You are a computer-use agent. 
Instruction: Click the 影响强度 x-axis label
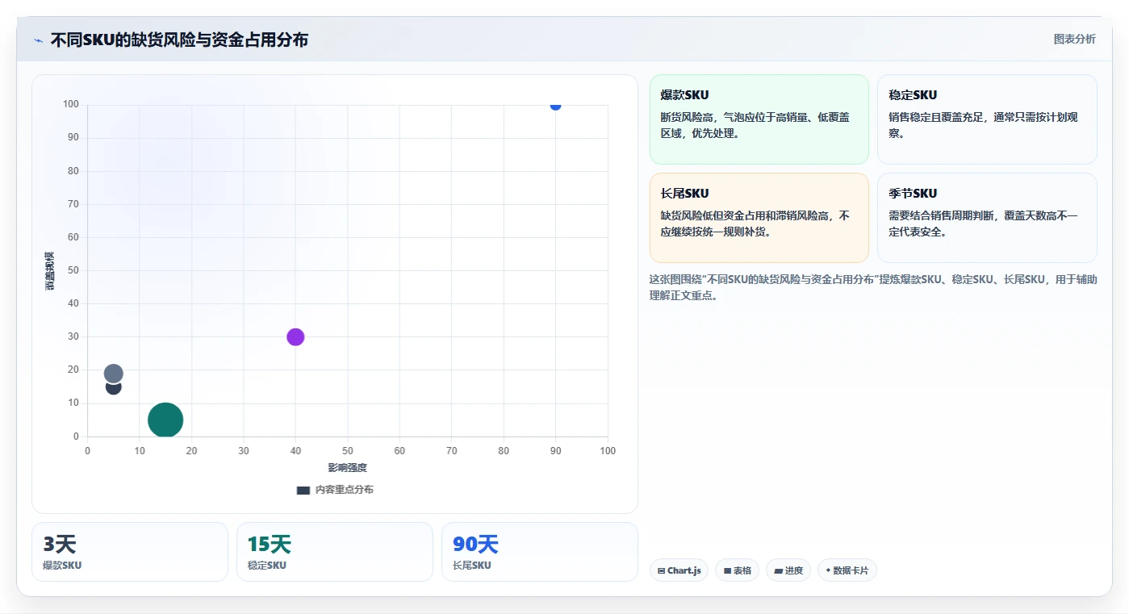(347, 468)
